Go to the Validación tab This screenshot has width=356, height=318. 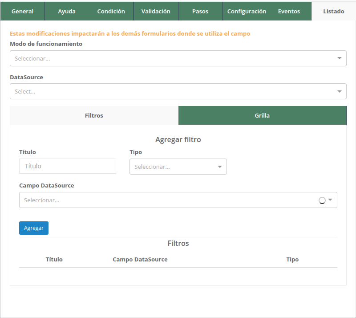click(x=156, y=11)
